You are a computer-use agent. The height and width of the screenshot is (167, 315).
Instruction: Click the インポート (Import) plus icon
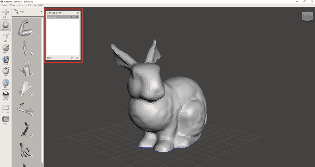[6, 13]
